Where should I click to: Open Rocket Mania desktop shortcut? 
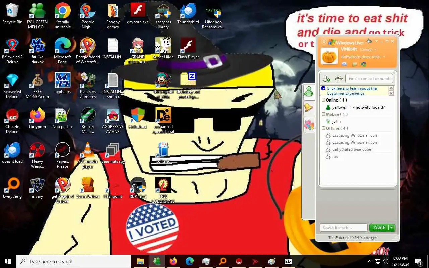(x=88, y=121)
